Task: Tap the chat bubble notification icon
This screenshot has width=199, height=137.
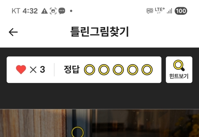Action: pyautogui.click(x=62, y=11)
